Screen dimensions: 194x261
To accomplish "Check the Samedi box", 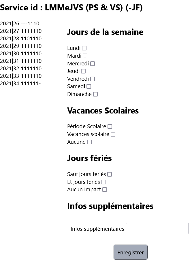I will [x=89, y=86].
